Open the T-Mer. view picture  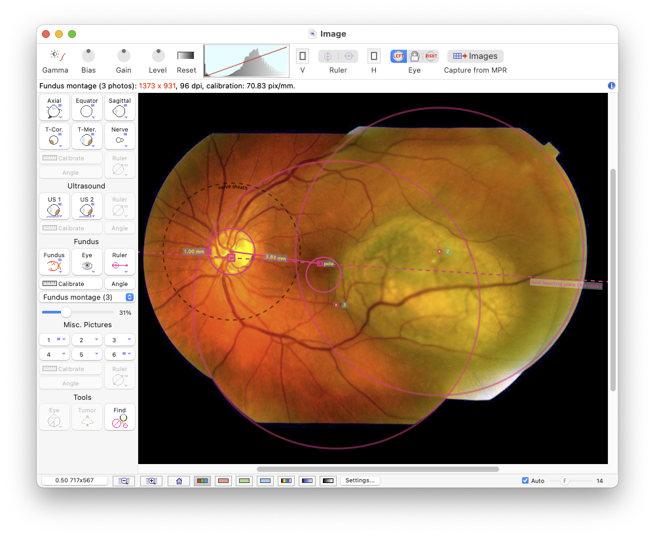coord(87,136)
